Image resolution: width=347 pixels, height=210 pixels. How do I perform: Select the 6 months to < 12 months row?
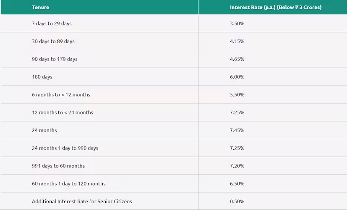tap(61, 95)
